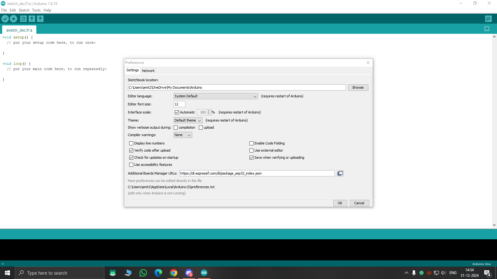Toggle the Automatic interface scale checkbox
This screenshot has width=497, height=279.
coord(177,112)
